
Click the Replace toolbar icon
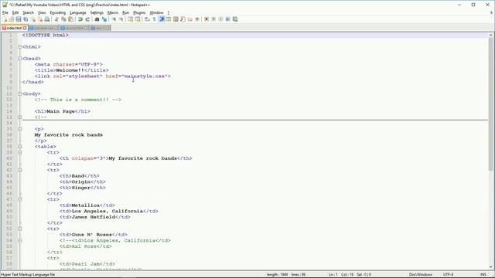104,19
